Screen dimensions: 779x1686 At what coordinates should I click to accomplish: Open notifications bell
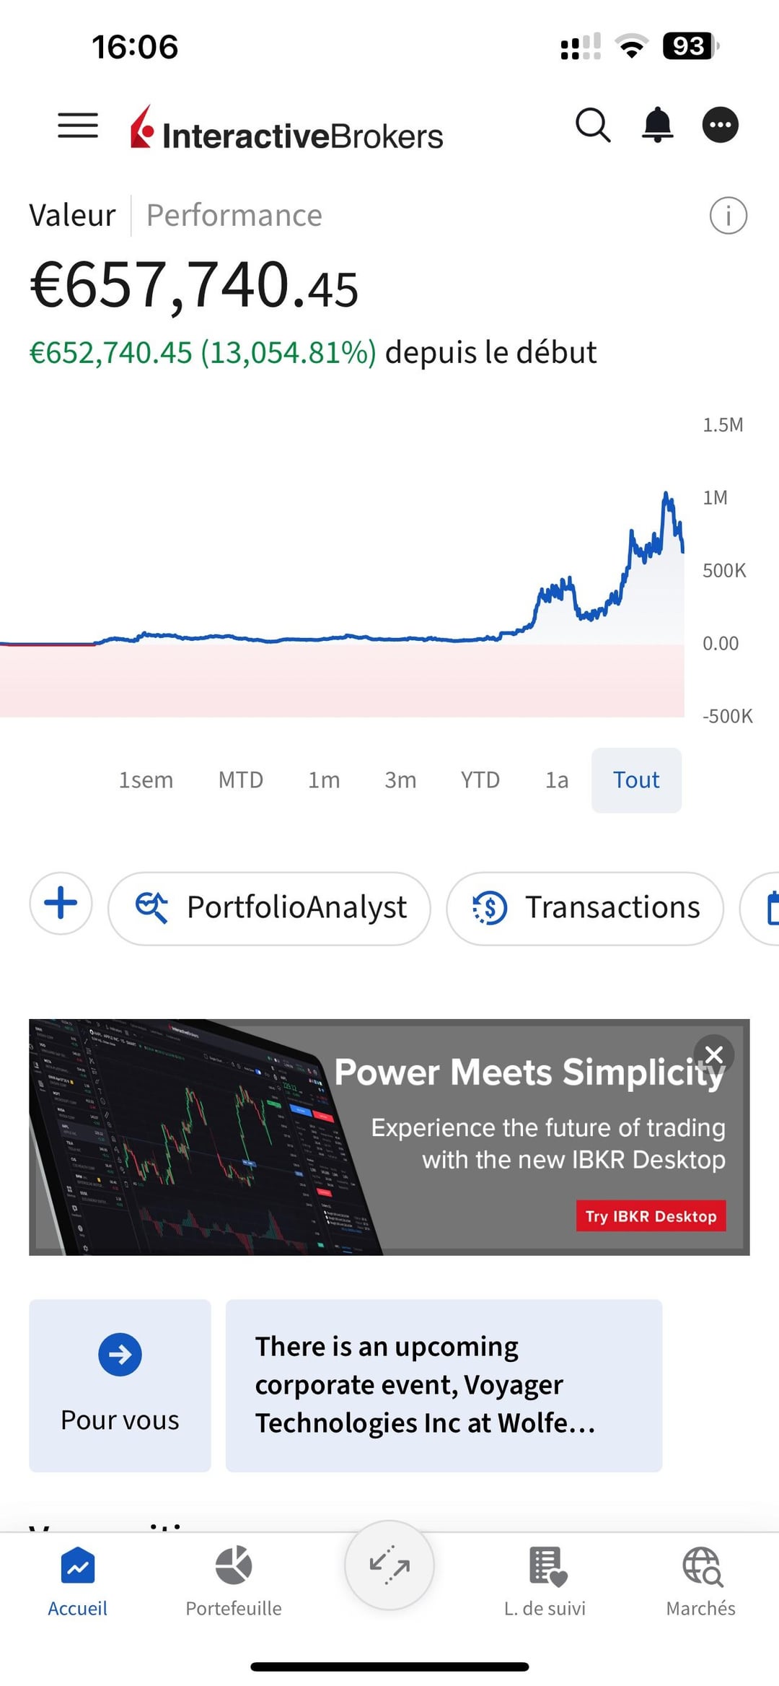pos(657,126)
